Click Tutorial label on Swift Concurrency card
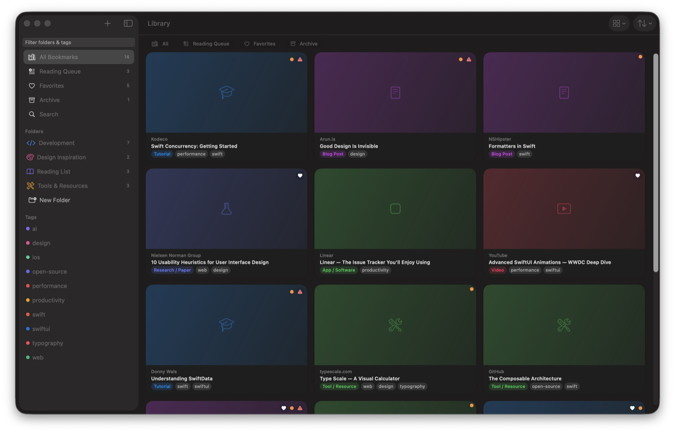 (162, 154)
